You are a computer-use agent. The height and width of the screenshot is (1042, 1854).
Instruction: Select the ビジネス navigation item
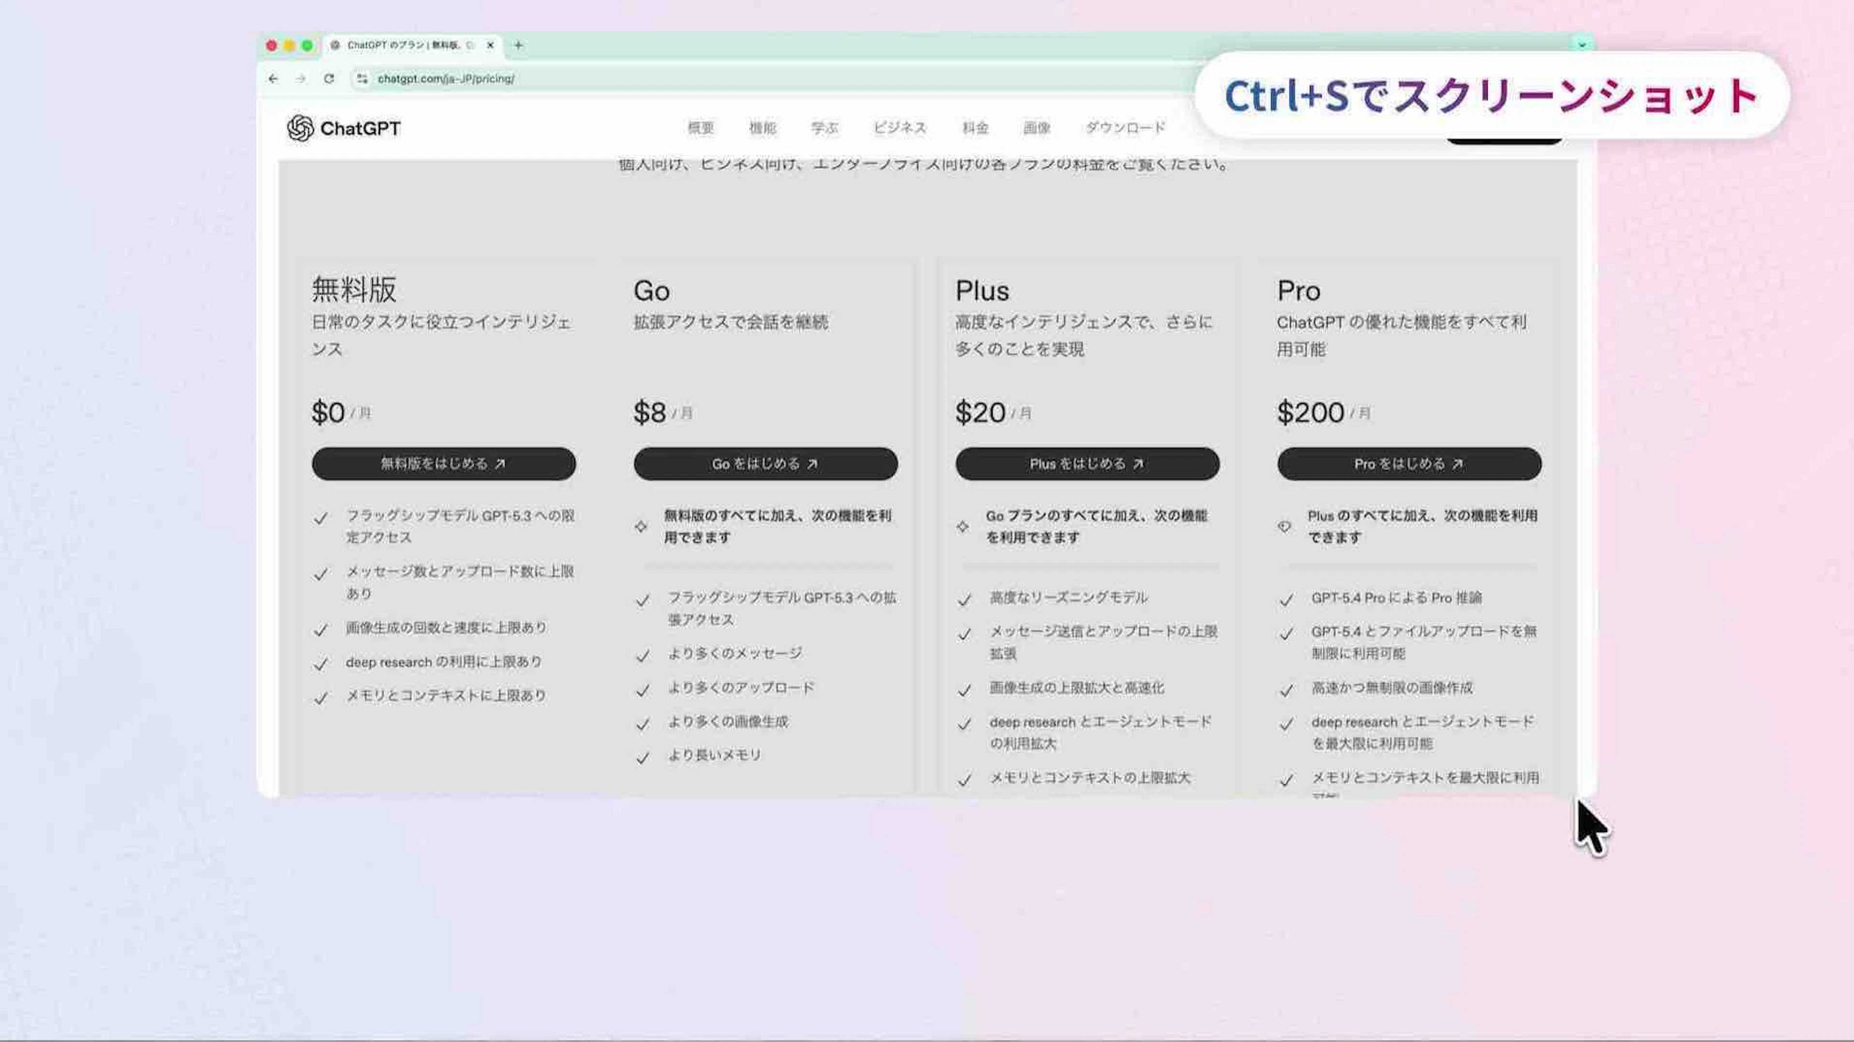coord(899,128)
